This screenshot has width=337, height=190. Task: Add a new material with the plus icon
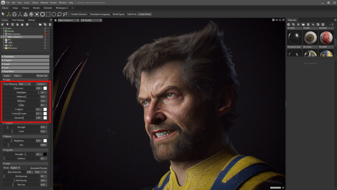pos(288,24)
